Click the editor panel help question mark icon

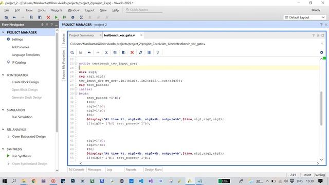313,35
